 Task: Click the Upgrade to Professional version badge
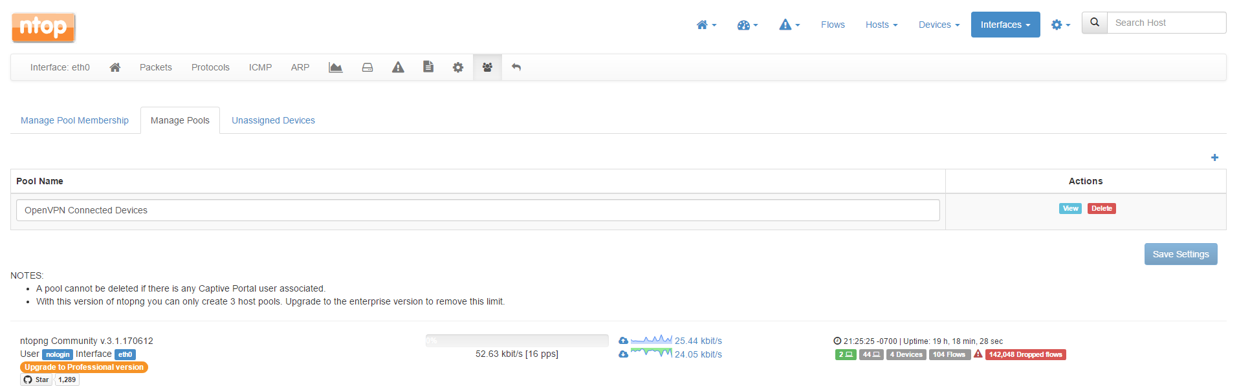click(x=84, y=367)
